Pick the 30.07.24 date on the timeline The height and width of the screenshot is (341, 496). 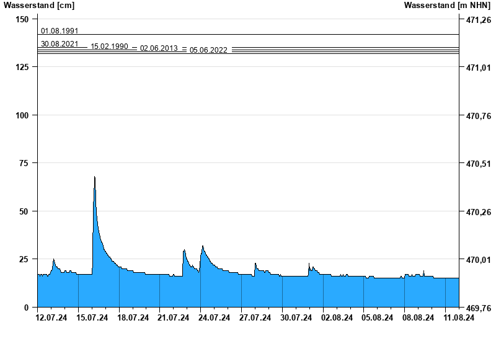pos(296,318)
